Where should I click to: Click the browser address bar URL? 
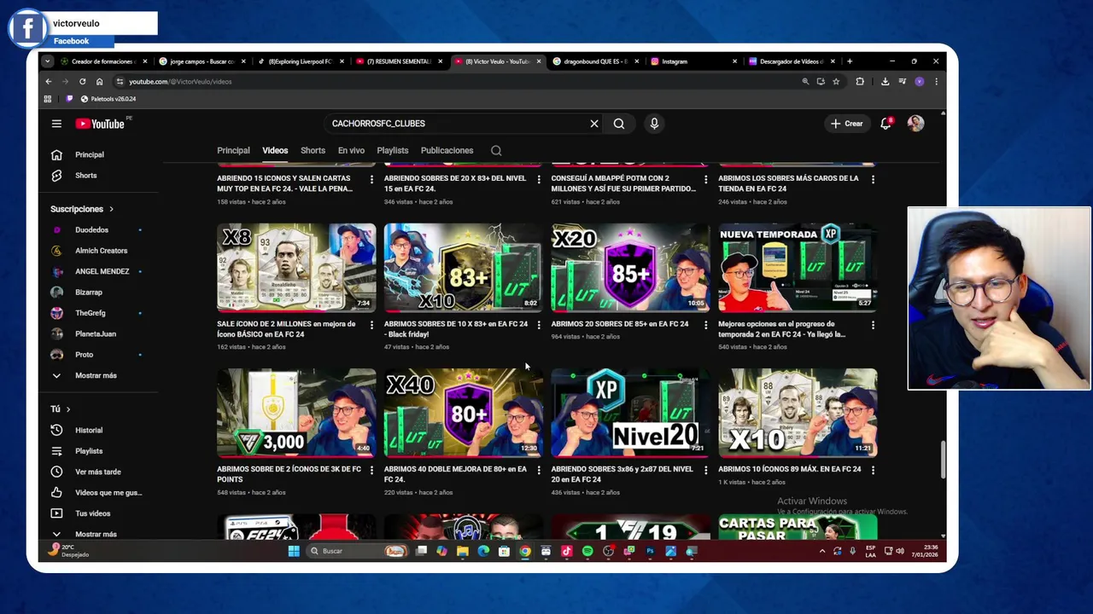click(180, 82)
